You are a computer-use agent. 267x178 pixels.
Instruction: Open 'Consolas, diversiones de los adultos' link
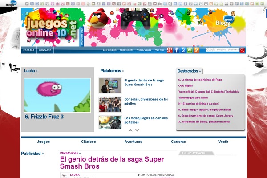click(146, 101)
